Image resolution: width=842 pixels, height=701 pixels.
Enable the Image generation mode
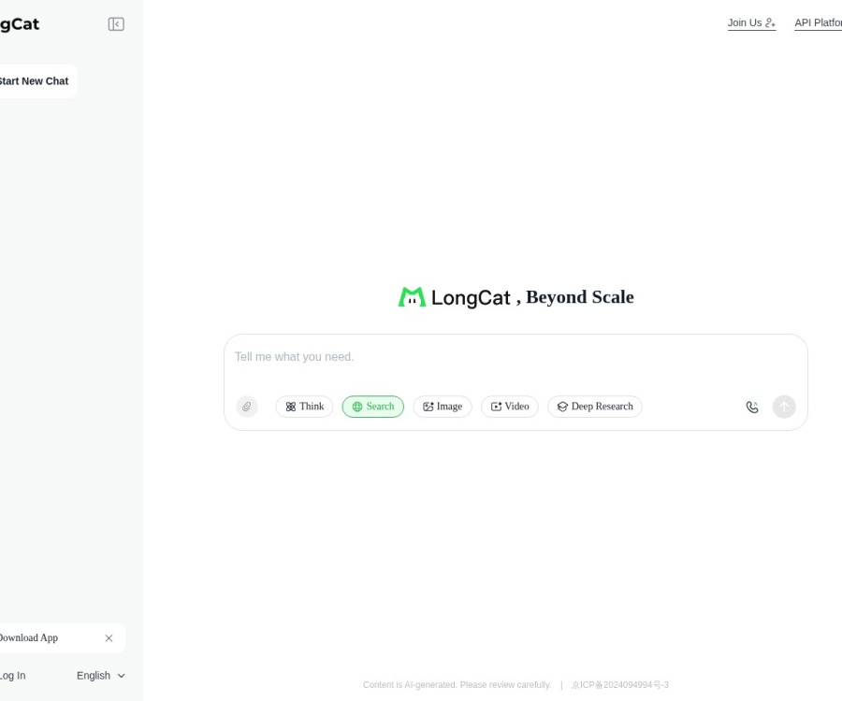443,407
